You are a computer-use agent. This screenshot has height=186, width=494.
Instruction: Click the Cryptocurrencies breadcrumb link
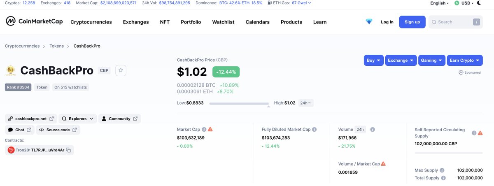[22, 46]
